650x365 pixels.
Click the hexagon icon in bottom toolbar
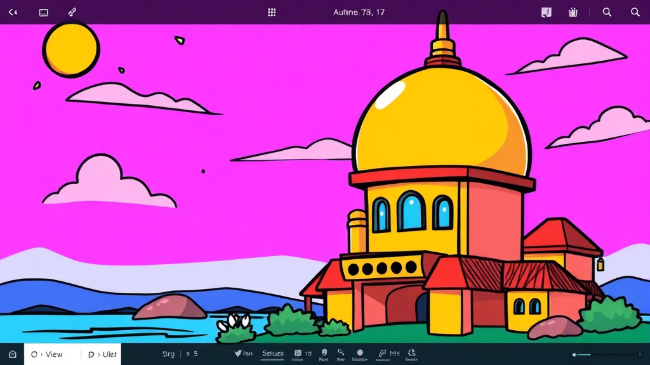coord(359,354)
